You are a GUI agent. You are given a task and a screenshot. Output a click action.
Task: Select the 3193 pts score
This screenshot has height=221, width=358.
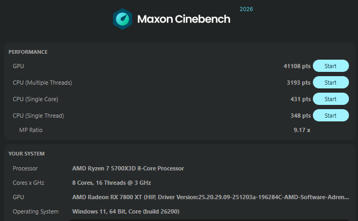coord(298,83)
